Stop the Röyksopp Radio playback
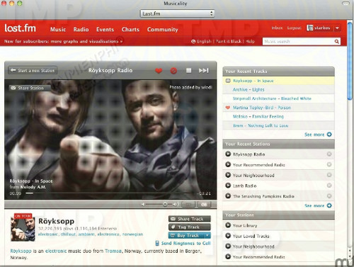354x267 pixels. (x=188, y=70)
